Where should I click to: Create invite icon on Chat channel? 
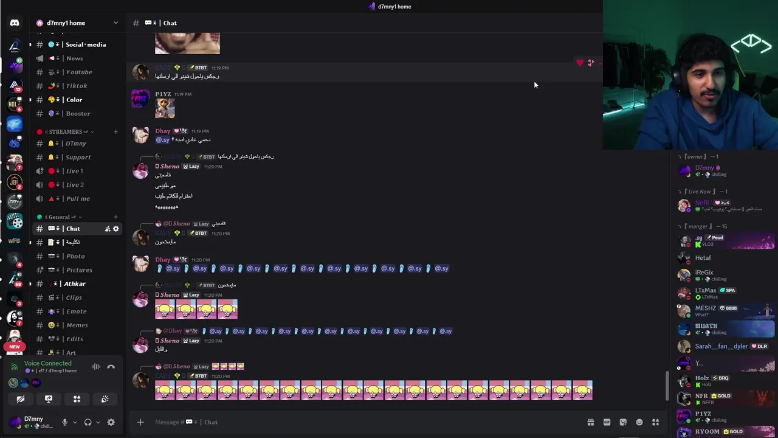pyautogui.click(x=108, y=229)
